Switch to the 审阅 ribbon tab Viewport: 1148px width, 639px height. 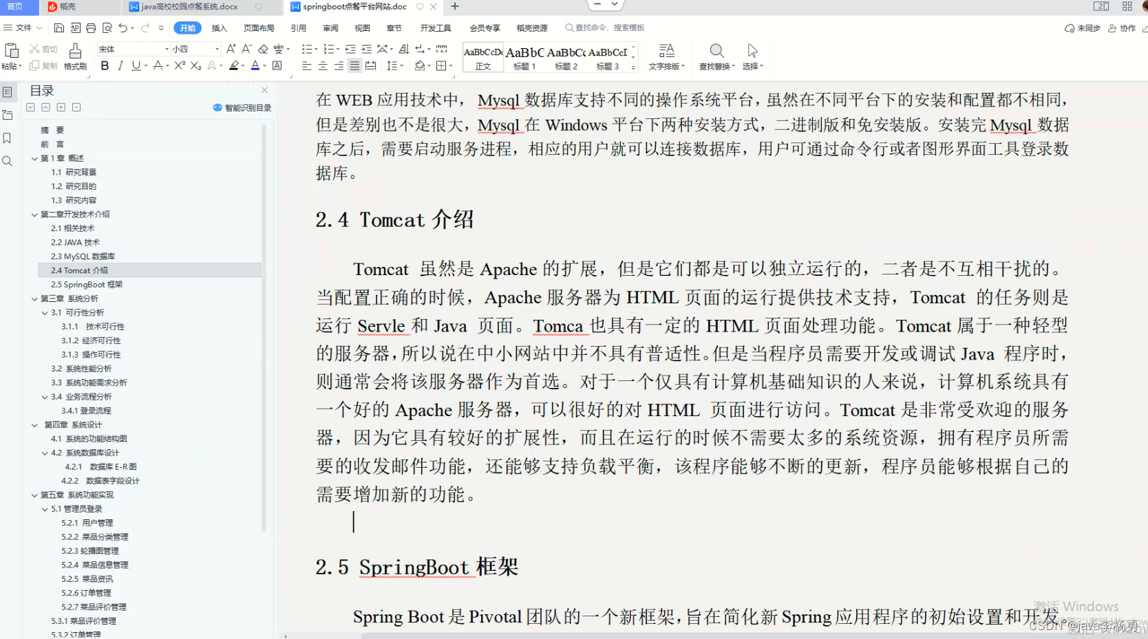point(330,28)
